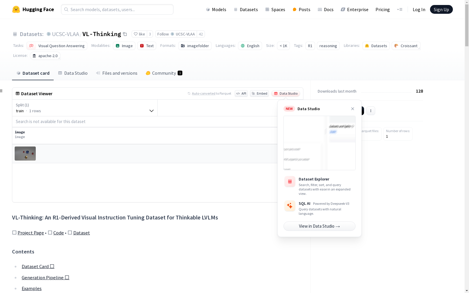Click the Hugging Face logo icon
This screenshot has width=469, height=293.
pos(16,9)
